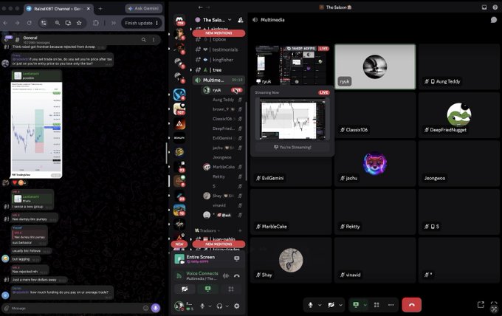Add channel to Traders category plus icon
Screen dimensions: 502x316
click(x=240, y=230)
